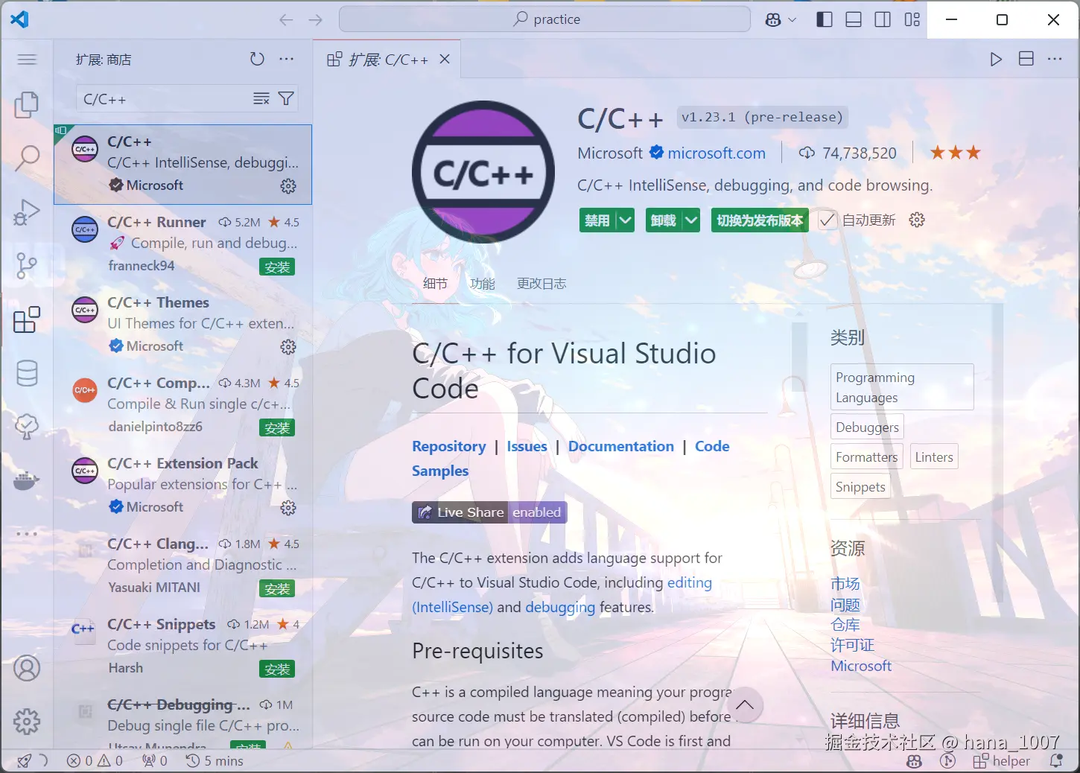Image resolution: width=1080 pixels, height=773 pixels.
Task: Open Copilot chat icon in title bar
Action: point(773,20)
